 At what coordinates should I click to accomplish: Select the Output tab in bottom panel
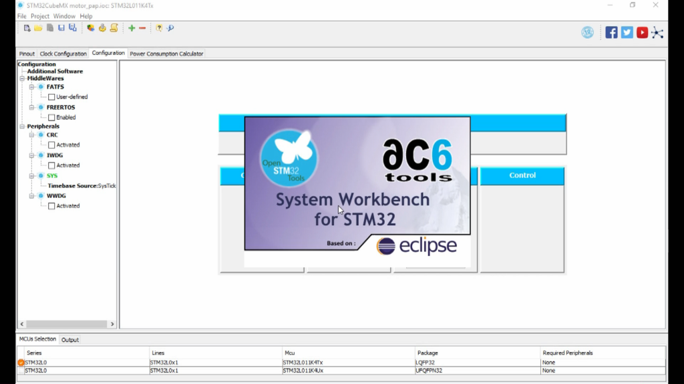tap(70, 339)
